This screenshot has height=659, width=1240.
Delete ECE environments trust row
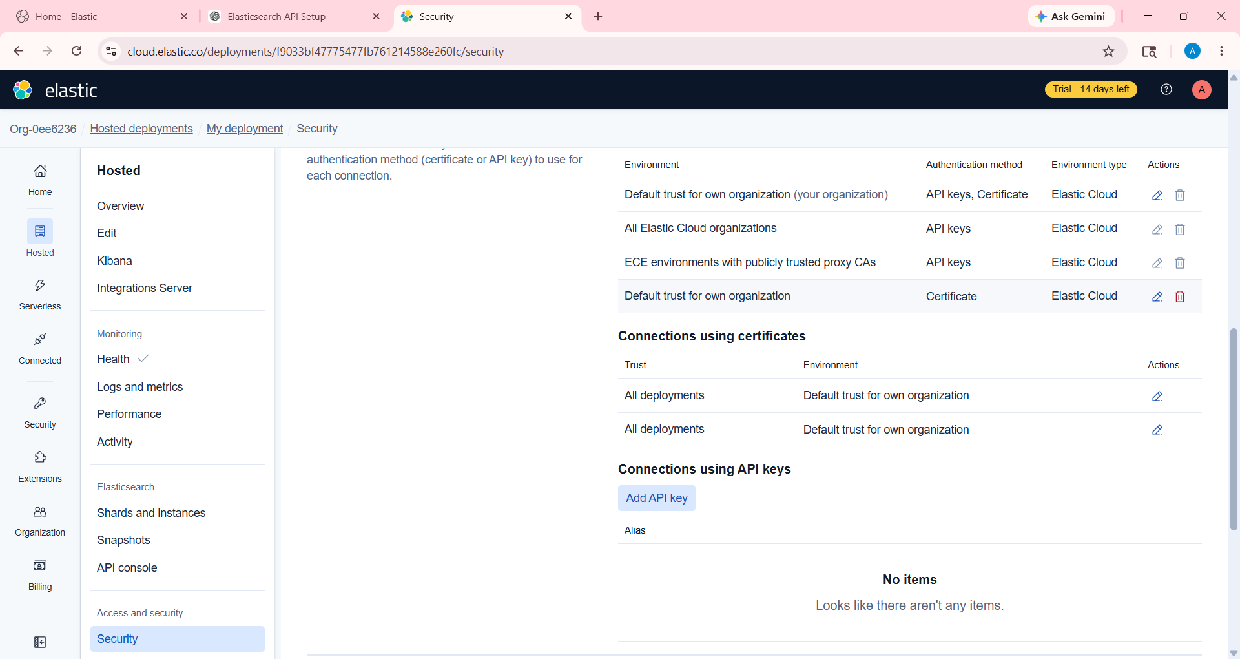point(1180,263)
